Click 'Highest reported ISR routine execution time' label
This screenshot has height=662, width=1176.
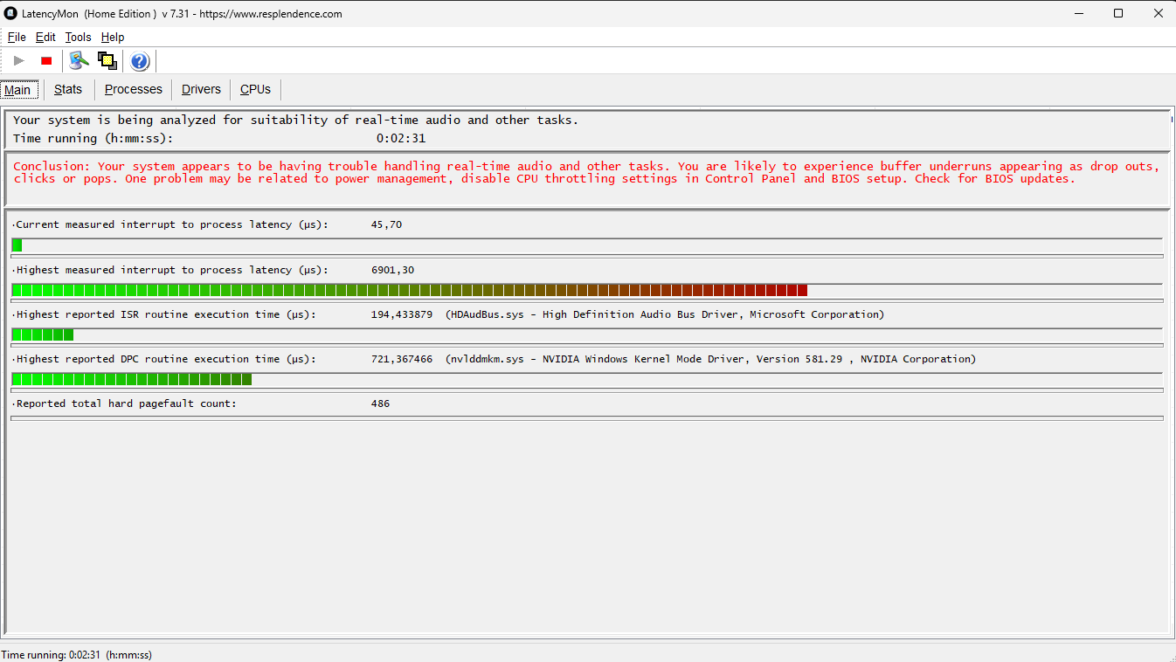(x=166, y=314)
